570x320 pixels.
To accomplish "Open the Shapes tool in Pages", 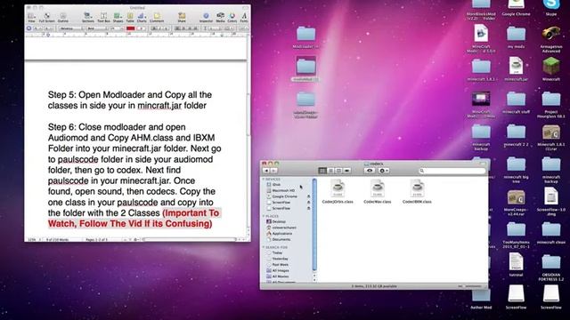I will (118, 17).
